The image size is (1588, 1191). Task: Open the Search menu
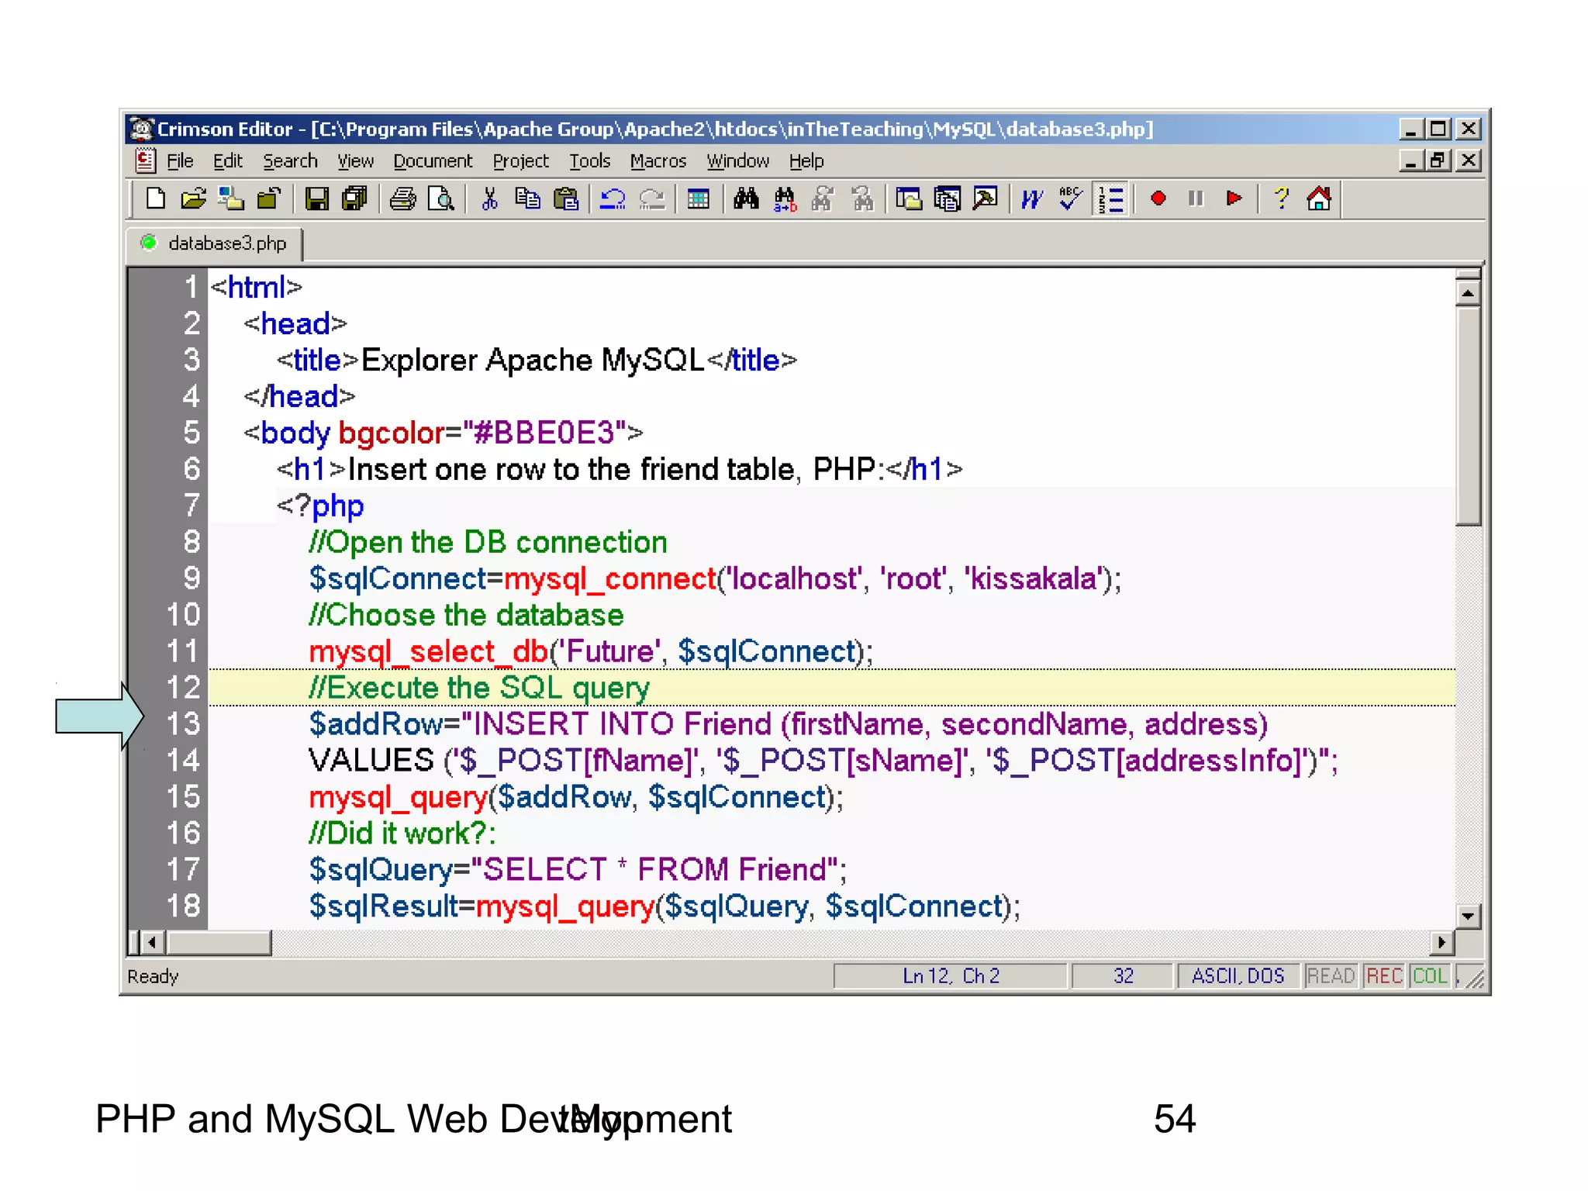click(290, 161)
